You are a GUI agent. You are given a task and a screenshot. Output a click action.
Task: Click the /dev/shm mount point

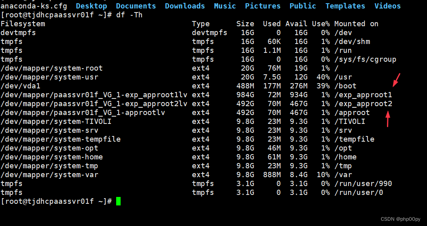coord(352,42)
